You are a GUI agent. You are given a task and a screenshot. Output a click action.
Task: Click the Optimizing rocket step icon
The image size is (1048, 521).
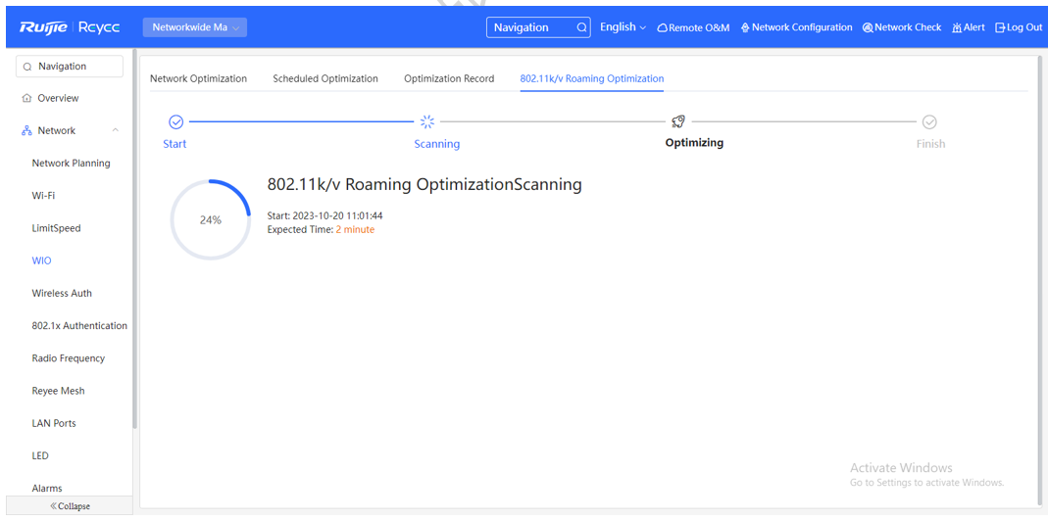click(677, 121)
